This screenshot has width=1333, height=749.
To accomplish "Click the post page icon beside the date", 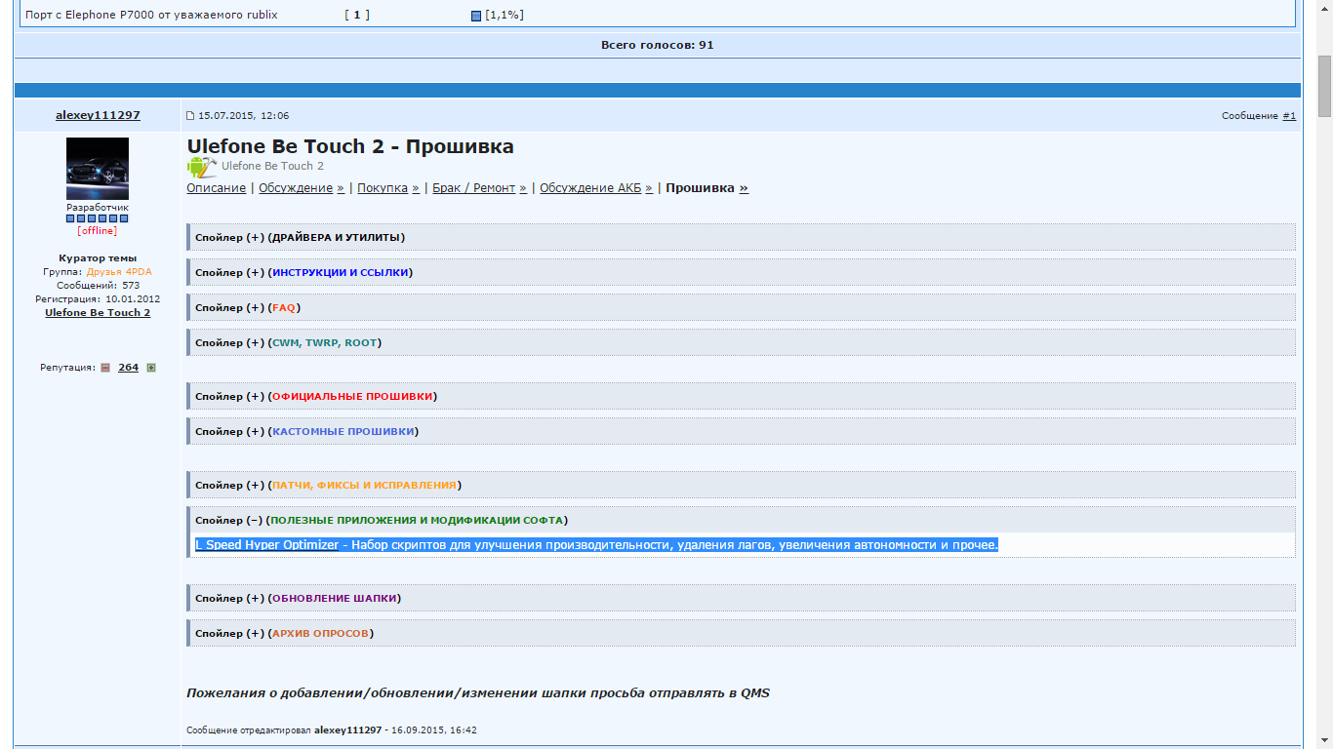I will click(190, 116).
